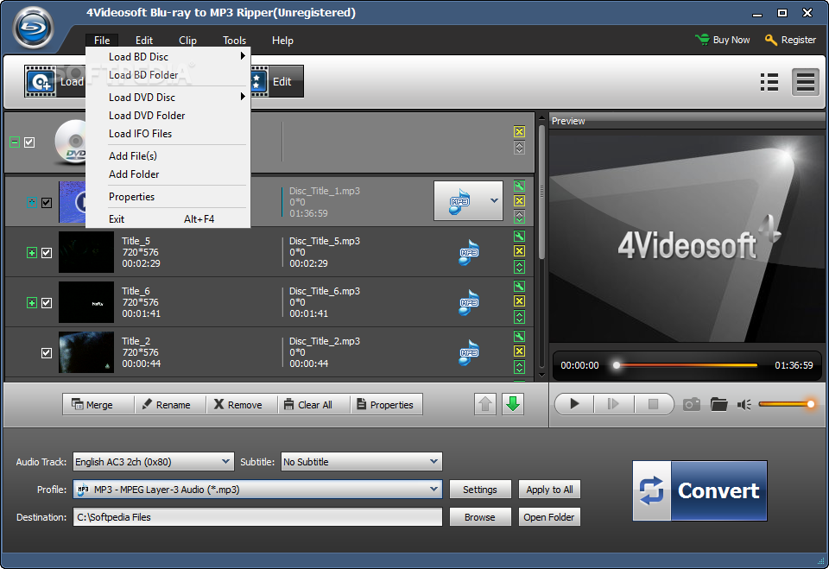Click MP3 format icon for Disc_Title_6.mp3

coord(468,302)
